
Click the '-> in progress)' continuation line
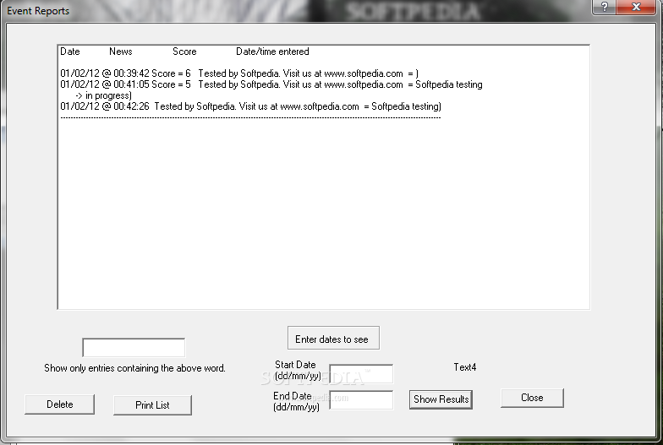tap(103, 96)
